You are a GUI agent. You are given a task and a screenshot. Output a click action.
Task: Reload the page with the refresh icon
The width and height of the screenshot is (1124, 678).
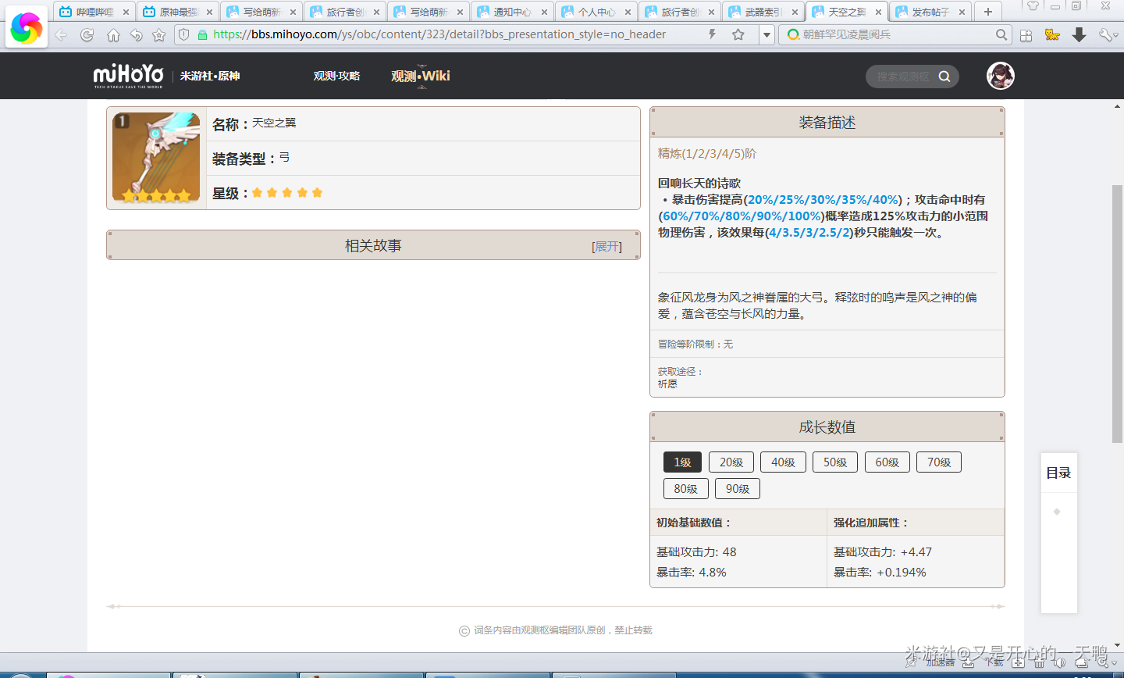click(x=87, y=35)
